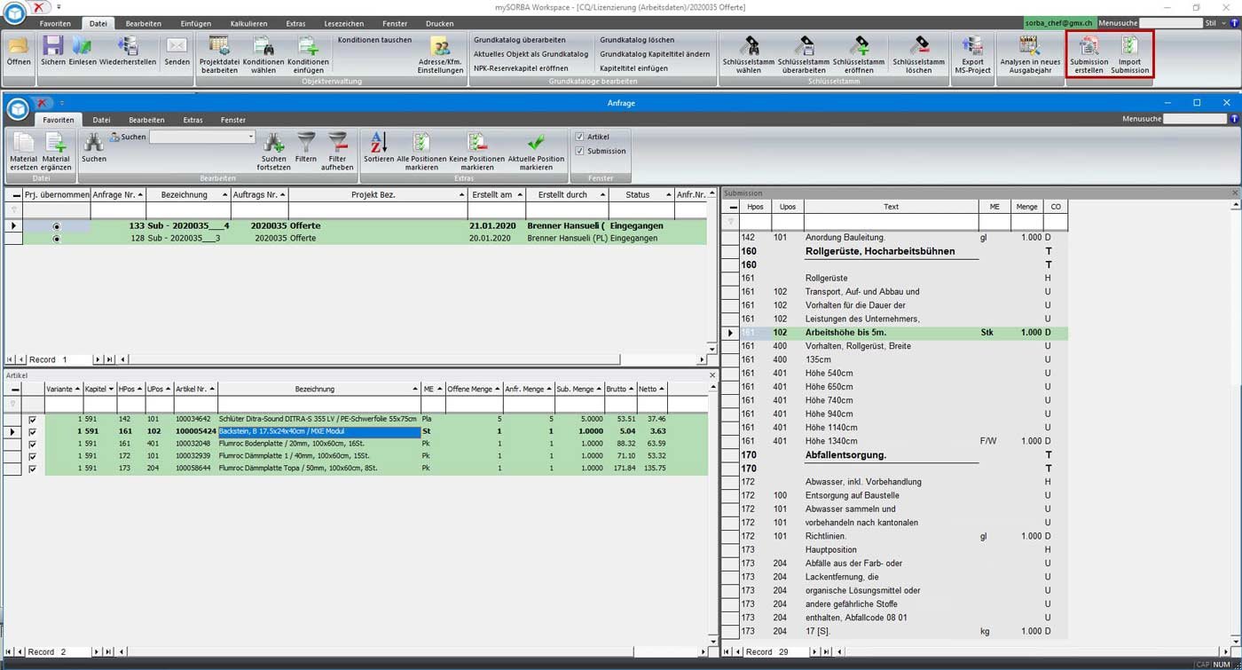The width and height of the screenshot is (1242, 670).
Task: Uncheck article row 100032048 checkbox
Action: point(33,444)
